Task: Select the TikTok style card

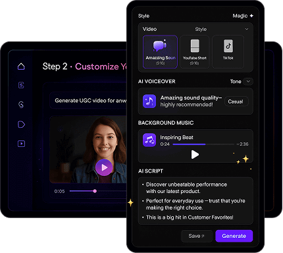Action: [228, 52]
